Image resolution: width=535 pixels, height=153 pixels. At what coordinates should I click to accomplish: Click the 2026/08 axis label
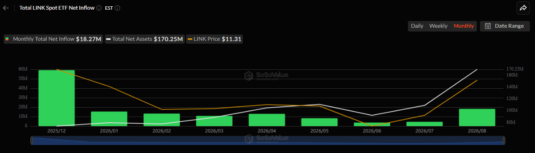tap(477, 131)
